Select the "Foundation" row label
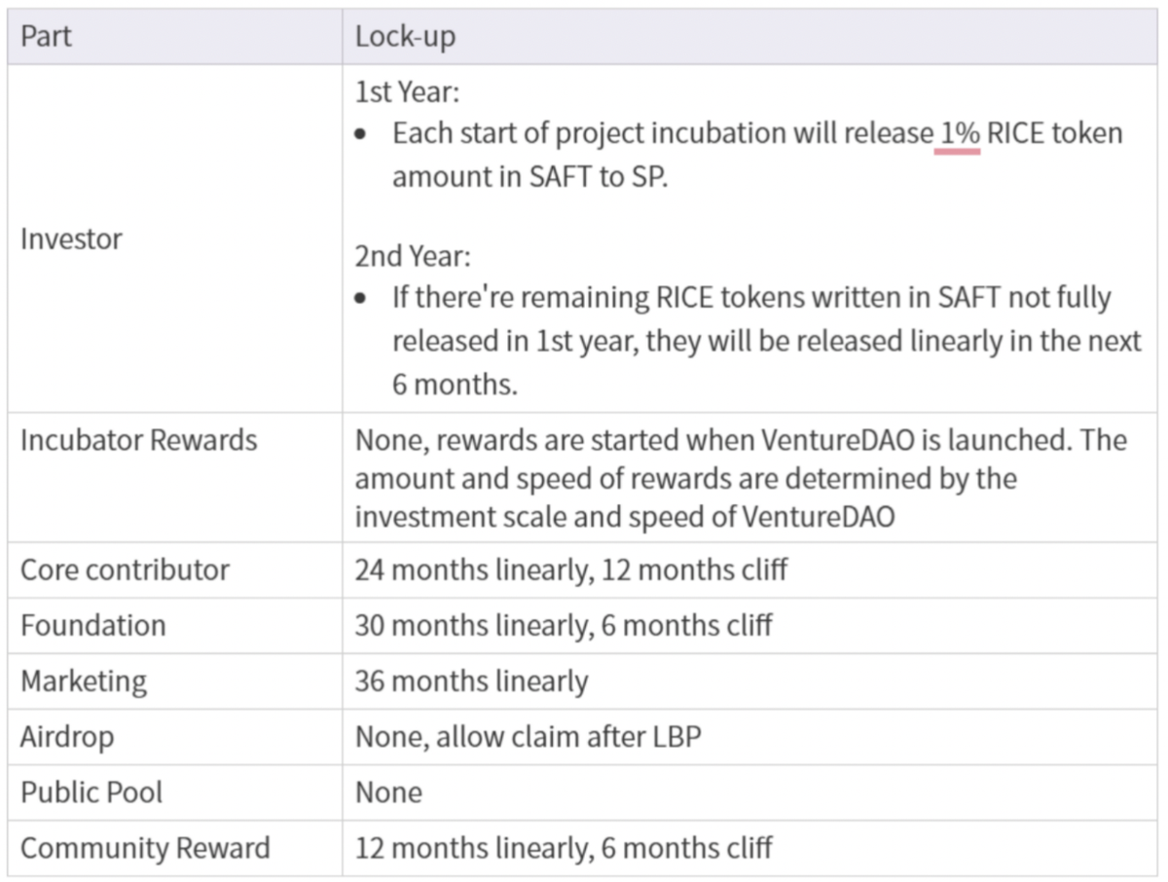The width and height of the screenshot is (1168, 882). (x=92, y=625)
